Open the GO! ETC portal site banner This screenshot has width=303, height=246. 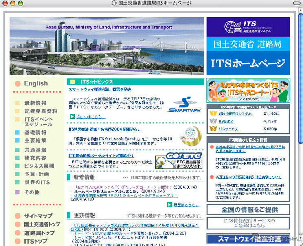tap(184, 161)
